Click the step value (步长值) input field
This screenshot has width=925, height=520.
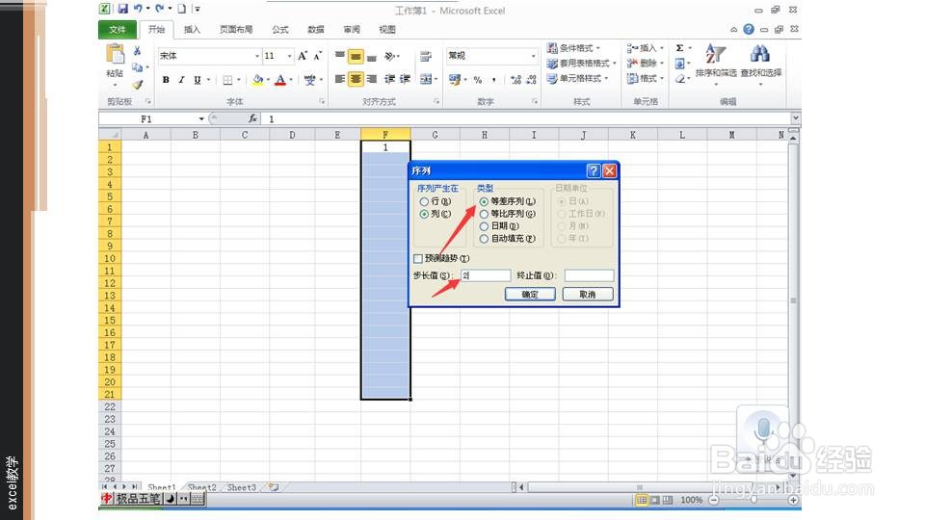486,275
